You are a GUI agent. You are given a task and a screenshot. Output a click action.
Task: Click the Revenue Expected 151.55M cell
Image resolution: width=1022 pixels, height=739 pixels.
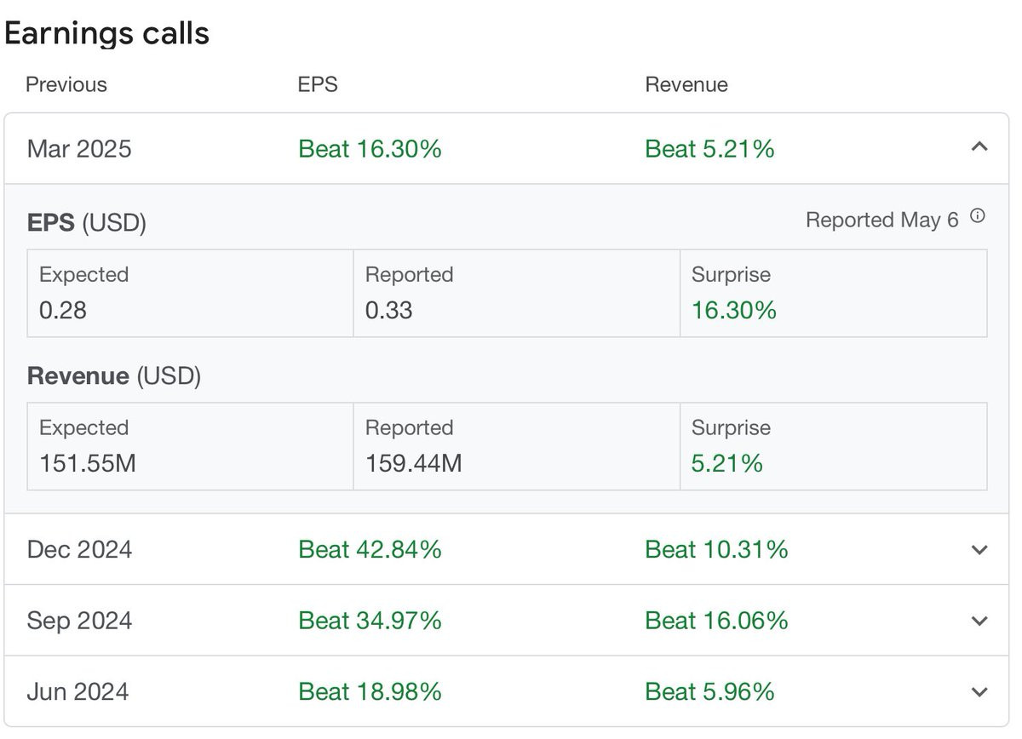(x=191, y=446)
